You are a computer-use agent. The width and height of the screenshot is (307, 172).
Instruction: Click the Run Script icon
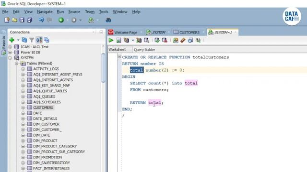[118, 40]
